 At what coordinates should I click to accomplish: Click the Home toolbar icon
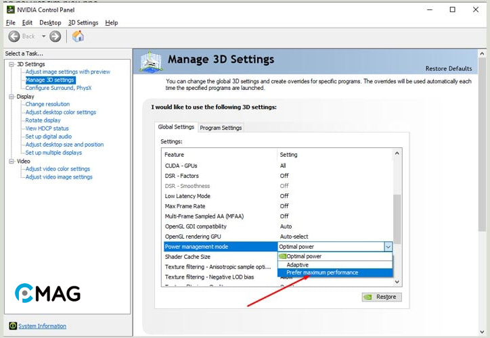(x=78, y=37)
